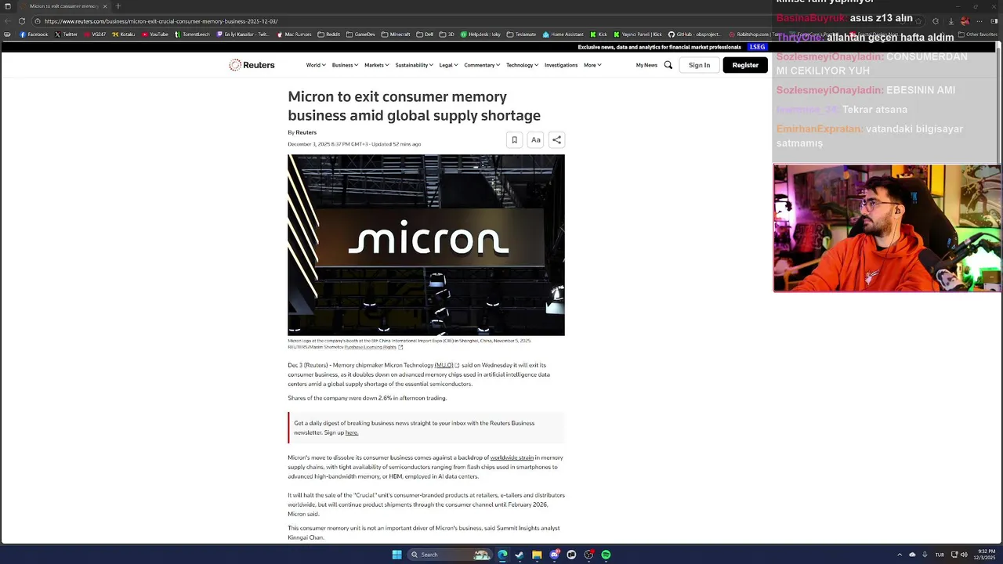
Task: Open the Reddit bookmarks folder
Action: (329, 34)
